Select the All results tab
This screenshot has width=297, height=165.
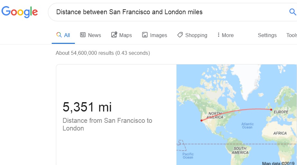click(x=63, y=35)
